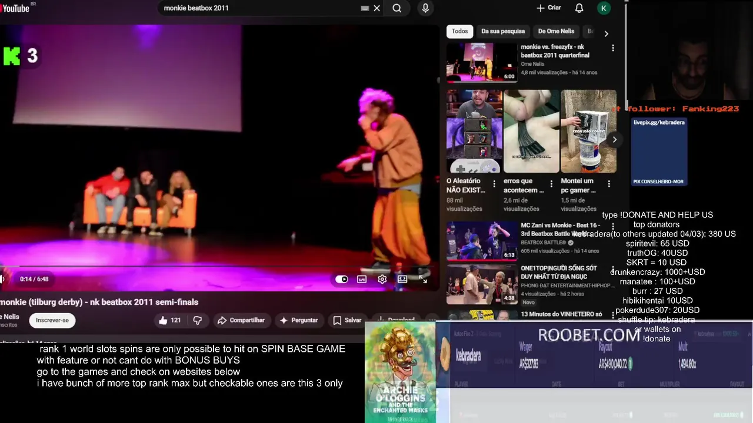Click the Archie O'Loggins slot game image
The height and width of the screenshot is (423, 753).
(400, 372)
